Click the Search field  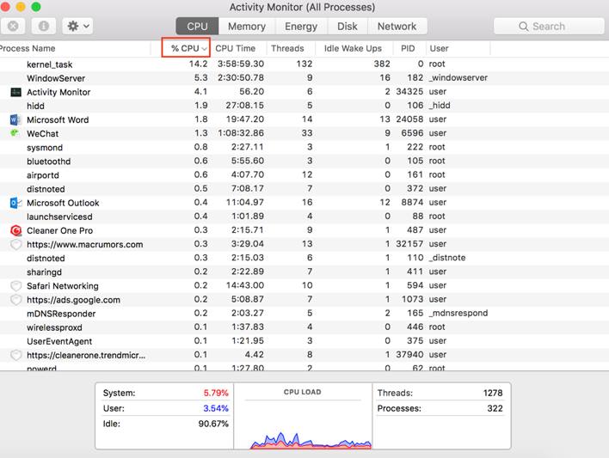549,27
